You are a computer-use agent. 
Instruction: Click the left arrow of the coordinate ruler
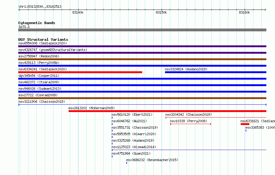click(x=19, y=10)
